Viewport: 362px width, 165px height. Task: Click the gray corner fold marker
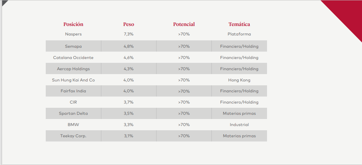click(x=4, y=2)
